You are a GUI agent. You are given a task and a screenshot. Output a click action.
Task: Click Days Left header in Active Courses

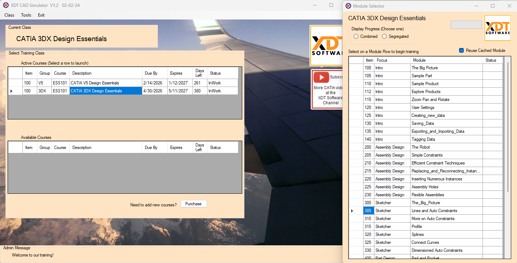(200, 73)
